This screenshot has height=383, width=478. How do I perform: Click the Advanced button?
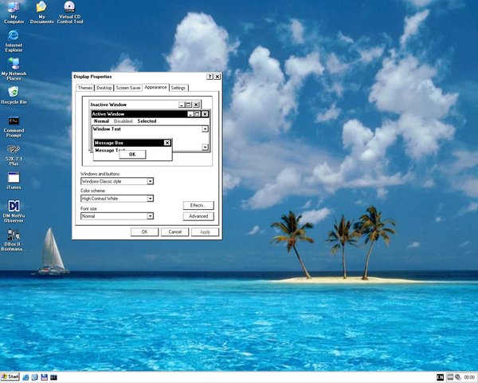click(198, 216)
